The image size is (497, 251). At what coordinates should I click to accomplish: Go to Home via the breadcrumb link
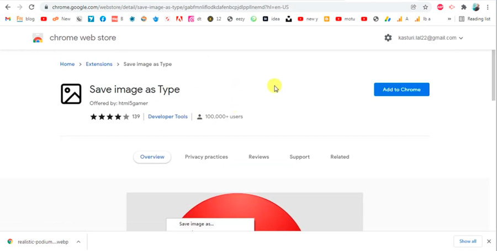click(x=67, y=64)
